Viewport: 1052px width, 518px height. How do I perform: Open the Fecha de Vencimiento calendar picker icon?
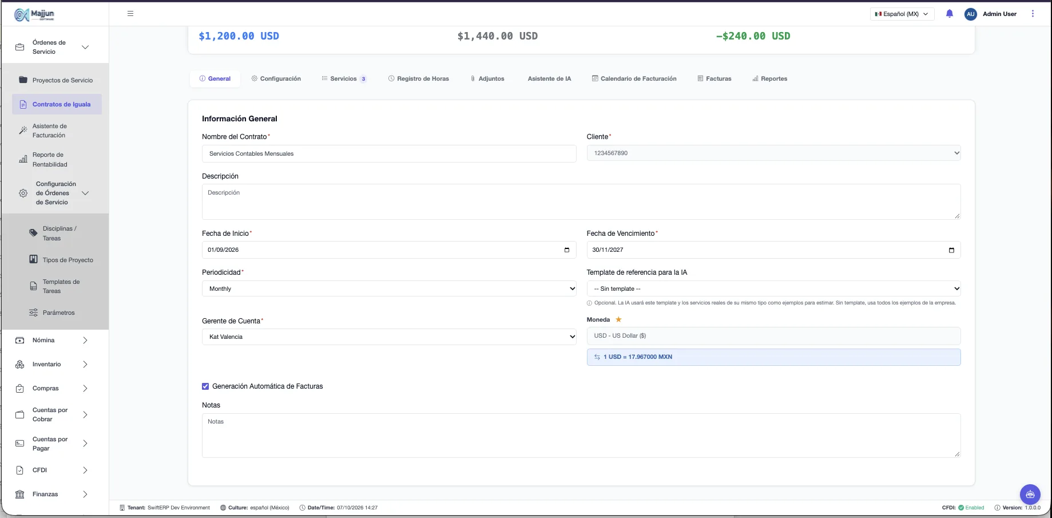coord(951,250)
